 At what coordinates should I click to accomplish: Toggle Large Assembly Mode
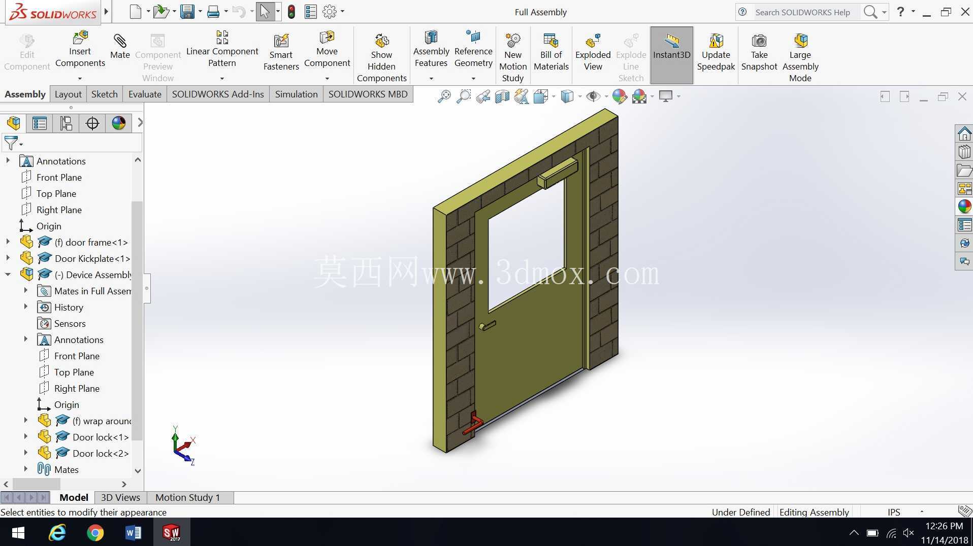pyautogui.click(x=800, y=57)
